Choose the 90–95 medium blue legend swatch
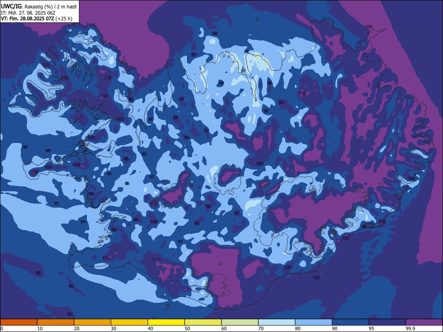 click(x=350, y=322)
